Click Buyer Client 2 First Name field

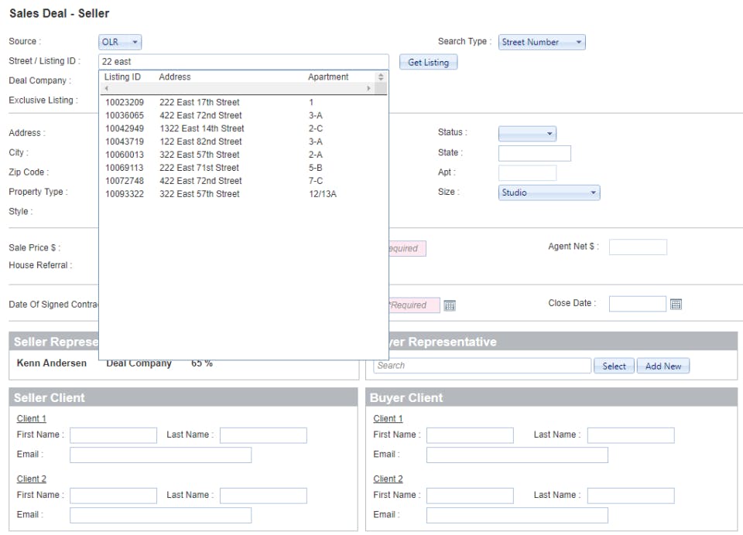pyautogui.click(x=470, y=496)
